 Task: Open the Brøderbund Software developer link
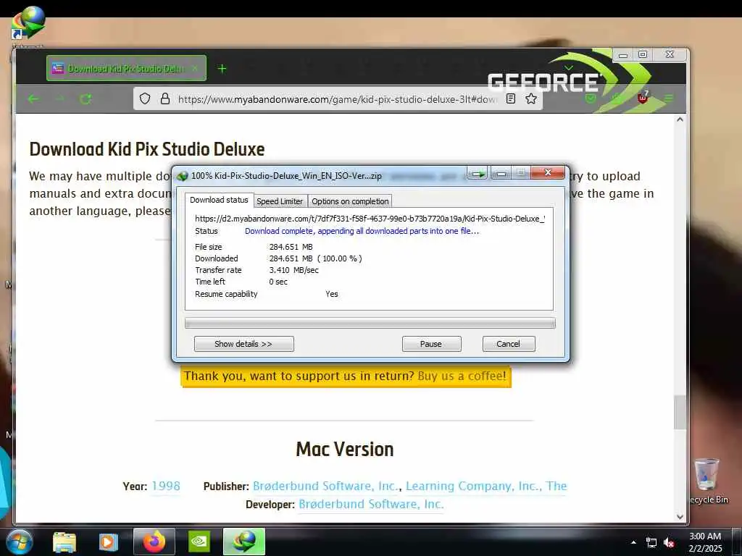pos(371,505)
